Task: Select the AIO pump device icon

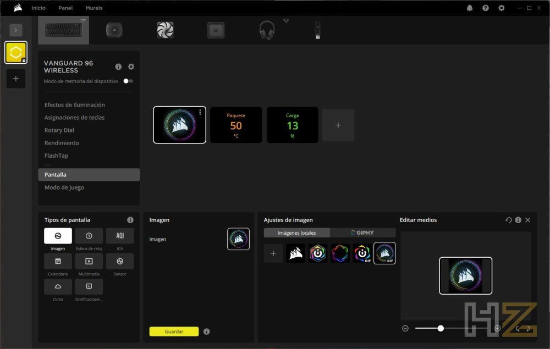Action: [114, 30]
